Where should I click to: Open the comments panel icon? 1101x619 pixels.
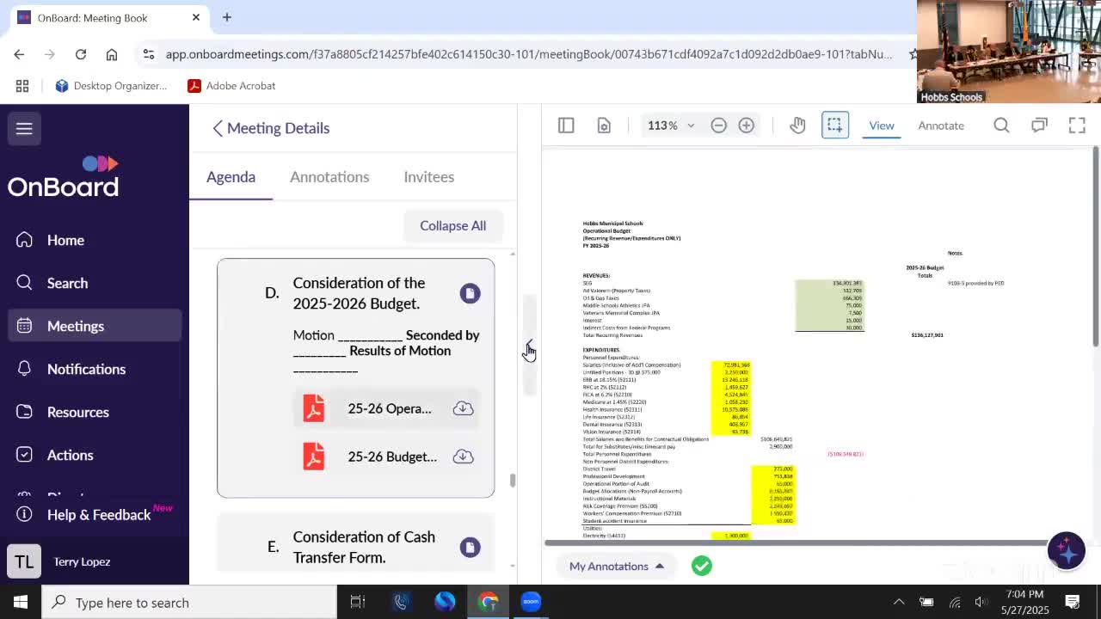coord(1039,126)
